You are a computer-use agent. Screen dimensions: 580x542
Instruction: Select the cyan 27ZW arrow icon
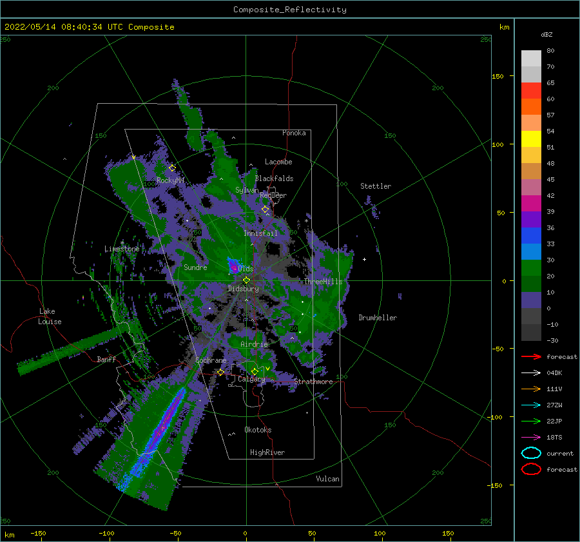point(531,405)
